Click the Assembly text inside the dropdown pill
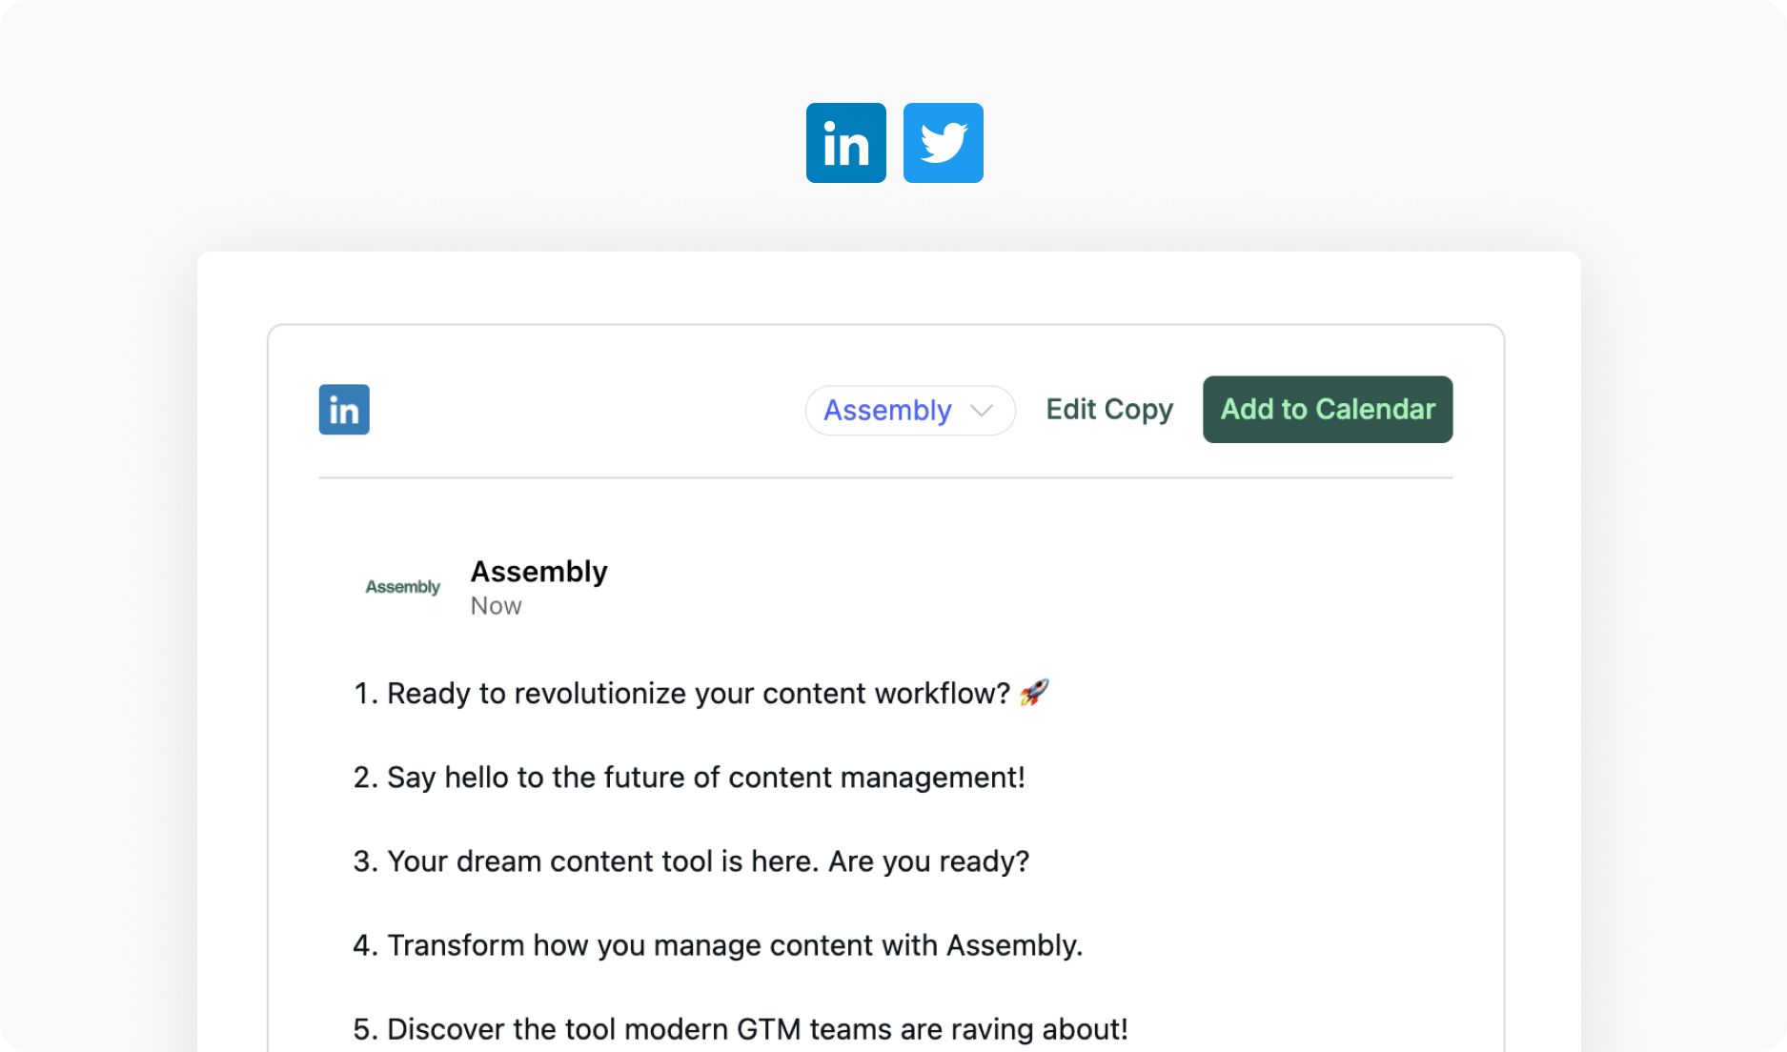1787x1052 pixels. [887, 411]
